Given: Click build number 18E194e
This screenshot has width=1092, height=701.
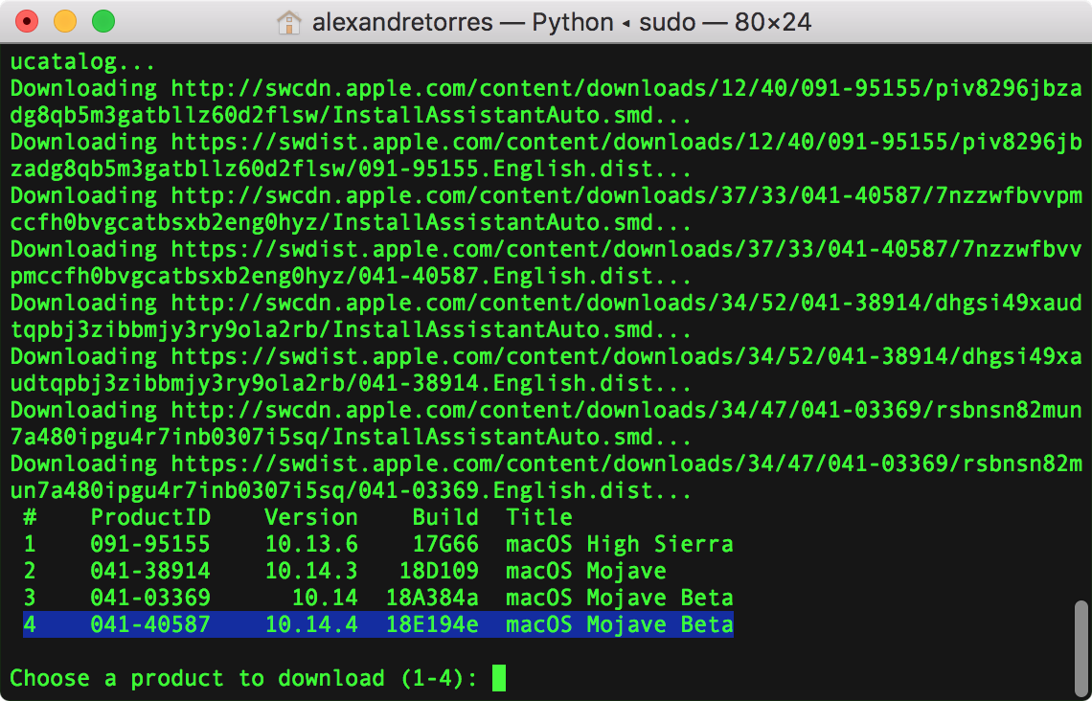Looking at the screenshot, I should tap(432, 624).
